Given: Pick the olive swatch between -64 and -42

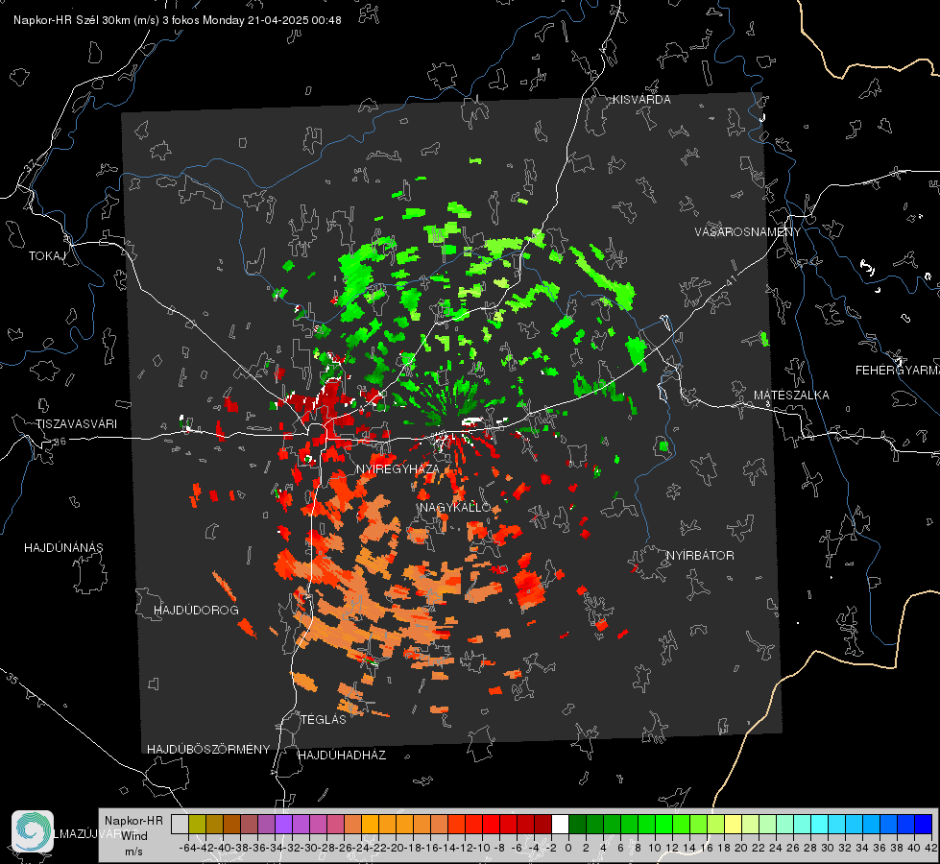Looking at the screenshot, I should click(x=197, y=824).
